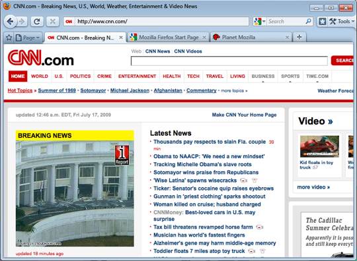Open the BUSINESS section

263,76
